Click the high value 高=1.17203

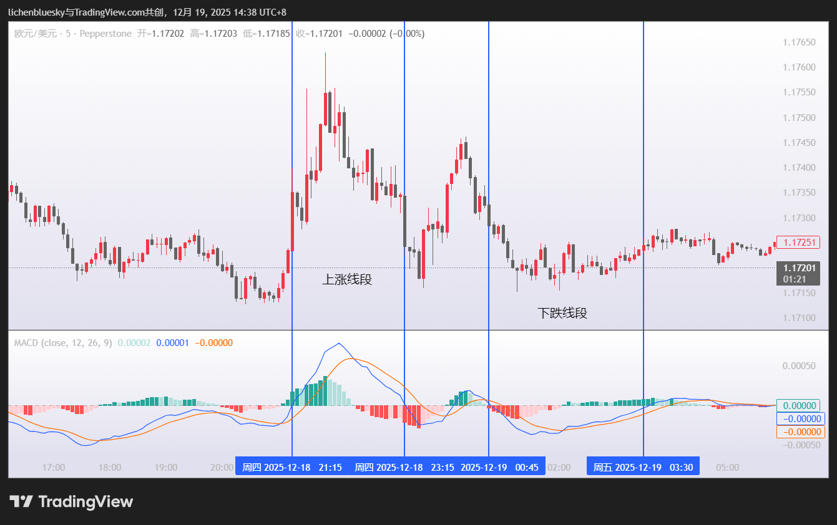pyautogui.click(x=213, y=34)
